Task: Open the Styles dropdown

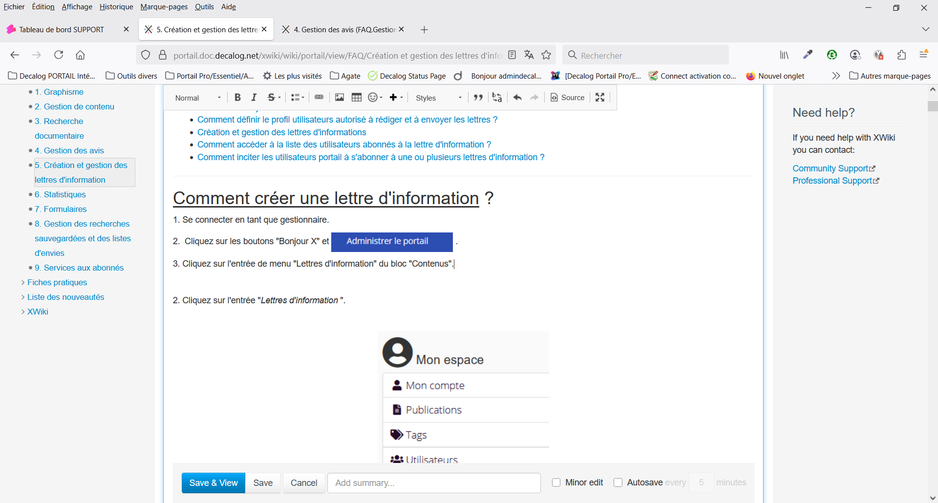Action: [x=438, y=98]
